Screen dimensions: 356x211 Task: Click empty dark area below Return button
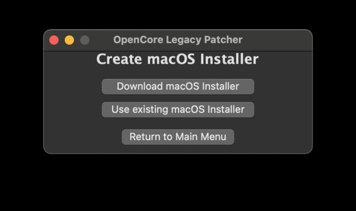click(x=178, y=149)
